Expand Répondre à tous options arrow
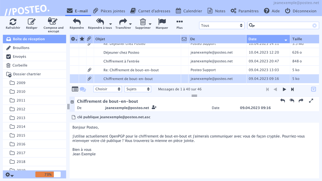This screenshot has width=322, height=181. pyautogui.click(x=111, y=24)
